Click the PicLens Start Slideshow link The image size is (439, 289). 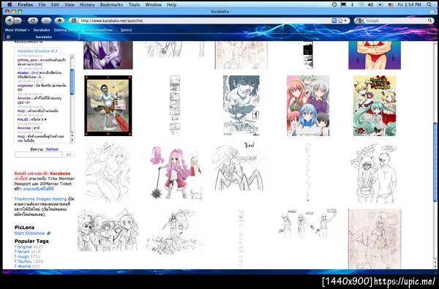[x=30, y=233]
